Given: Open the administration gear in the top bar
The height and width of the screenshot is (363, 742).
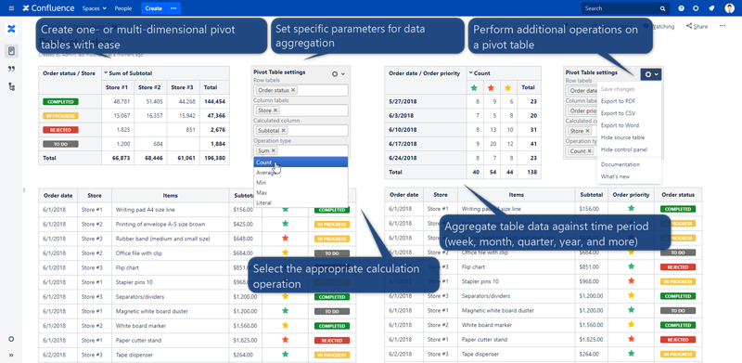Looking at the screenshot, I should pyautogui.click(x=696, y=8).
